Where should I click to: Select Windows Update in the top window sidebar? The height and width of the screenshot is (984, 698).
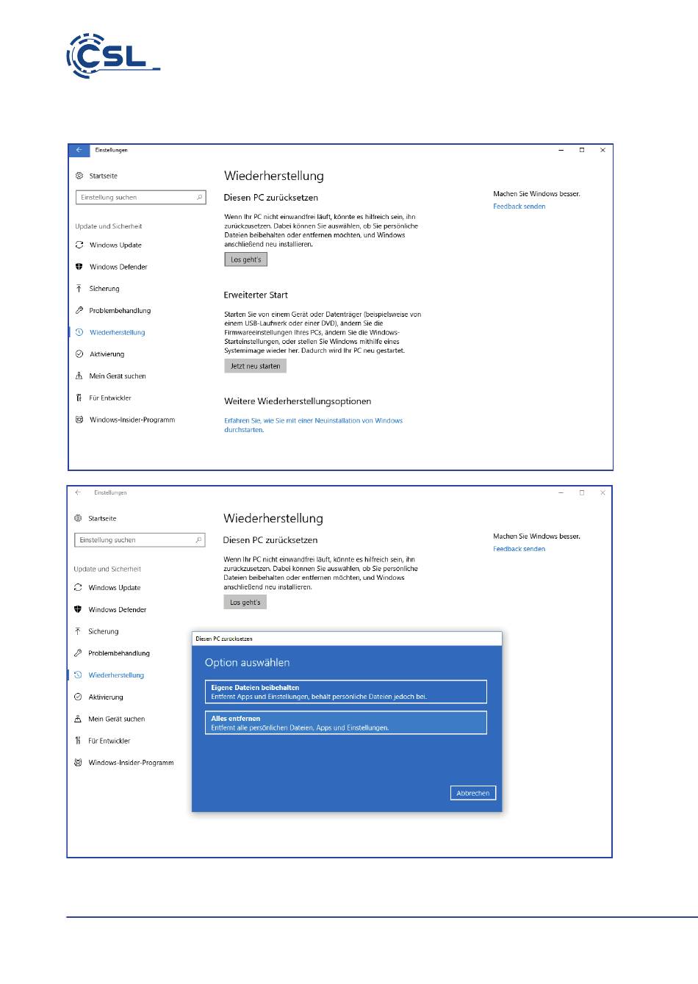(115, 245)
